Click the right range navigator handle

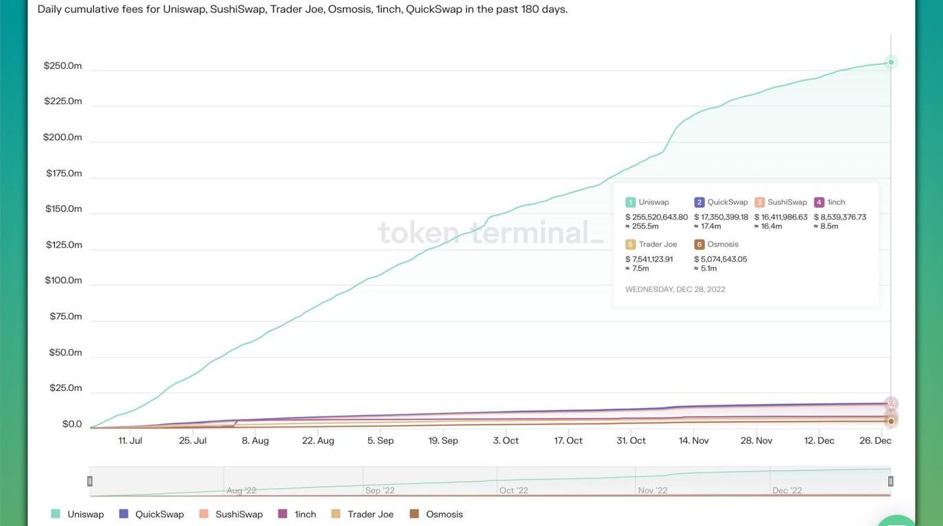[x=891, y=481]
